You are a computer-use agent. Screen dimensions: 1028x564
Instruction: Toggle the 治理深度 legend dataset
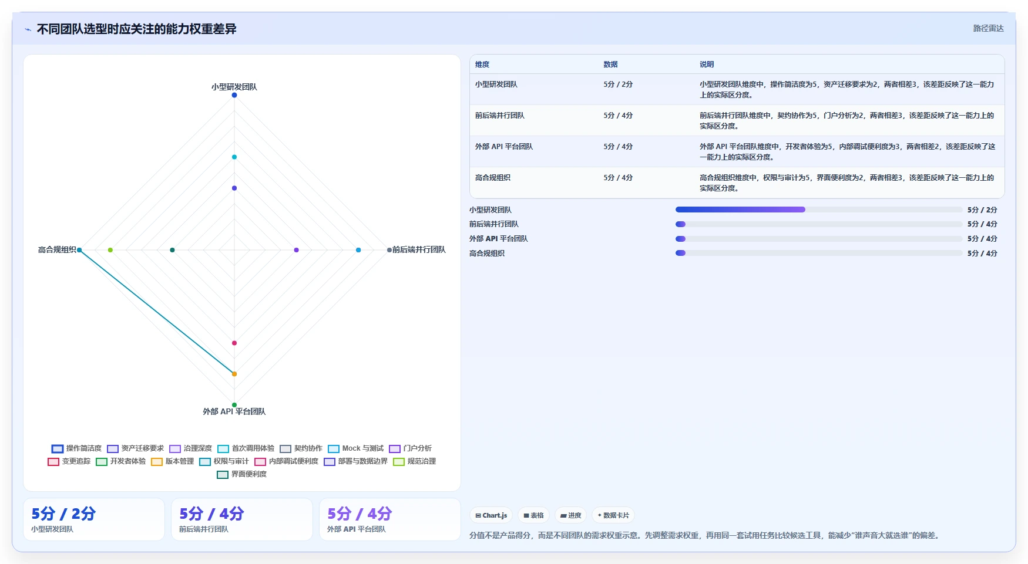pyautogui.click(x=190, y=448)
